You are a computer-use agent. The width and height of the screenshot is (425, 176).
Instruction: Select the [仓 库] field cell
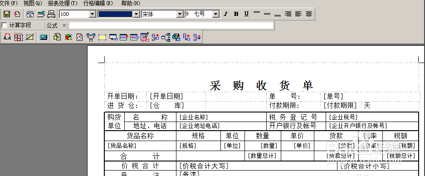click(176, 106)
